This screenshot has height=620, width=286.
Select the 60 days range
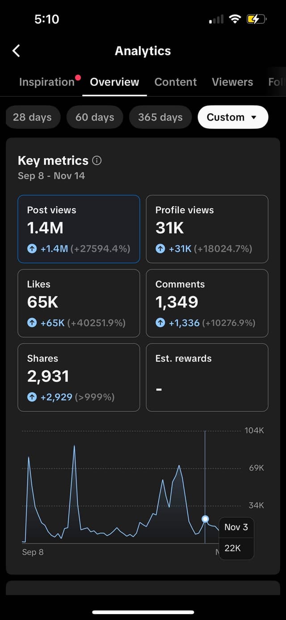tap(95, 117)
